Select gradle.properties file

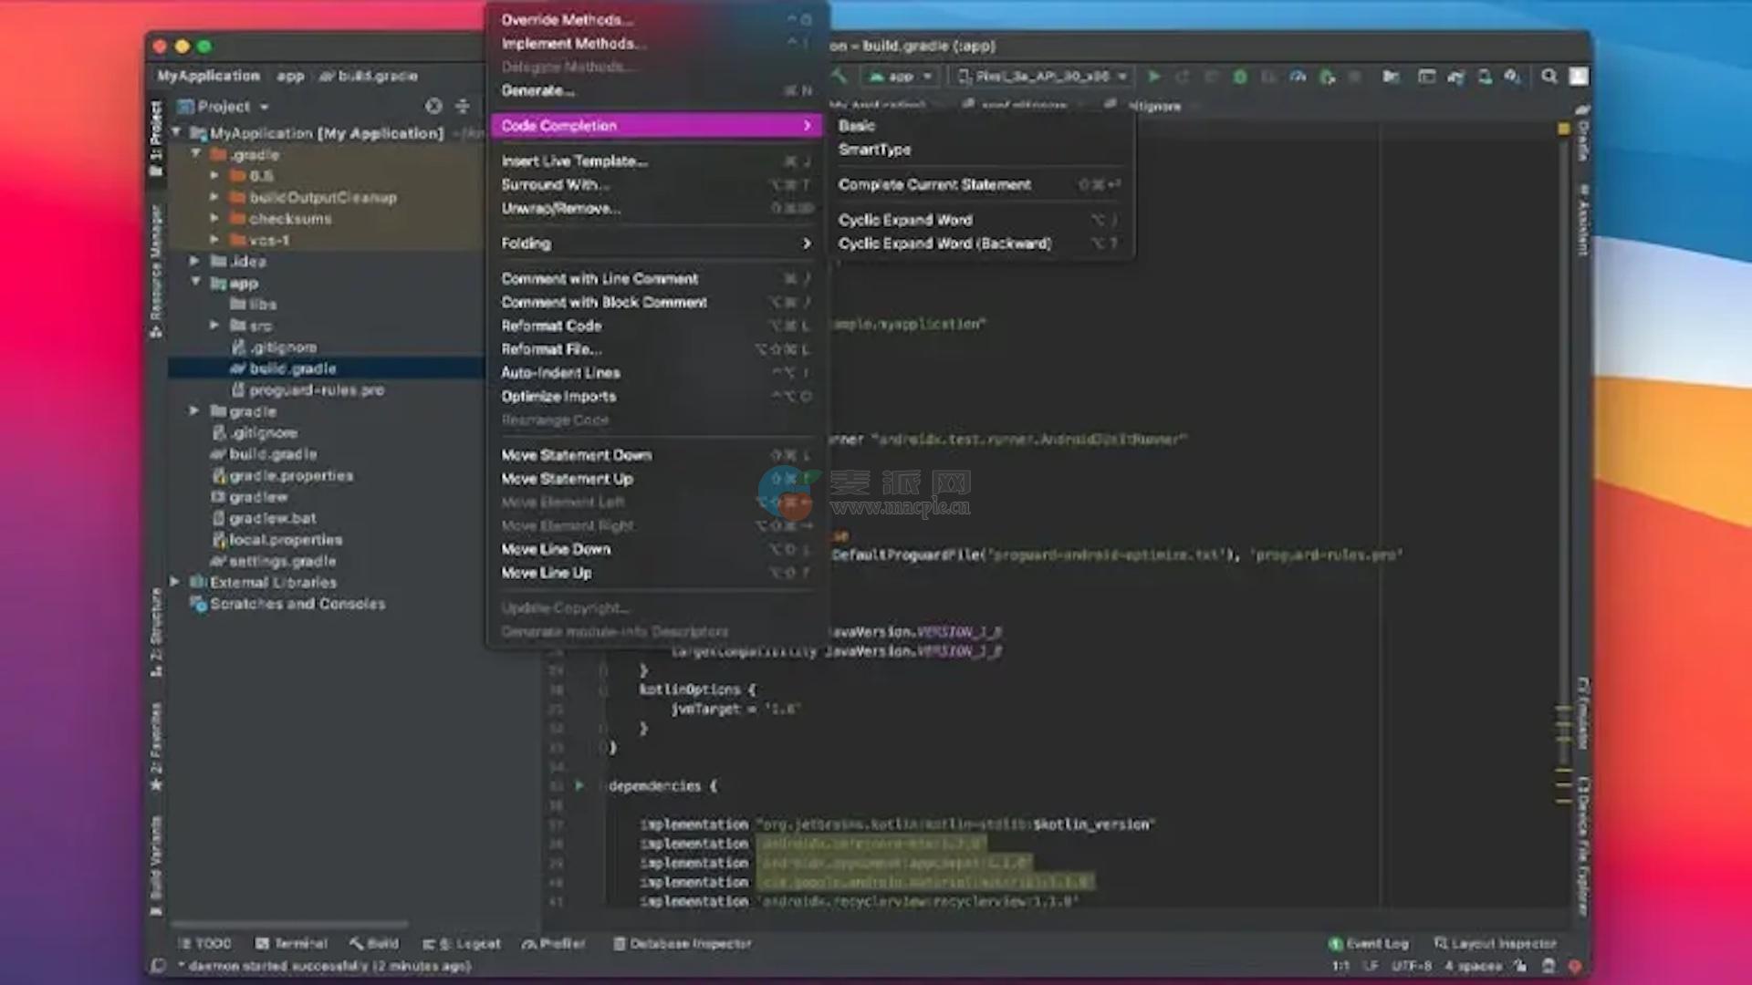283,475
